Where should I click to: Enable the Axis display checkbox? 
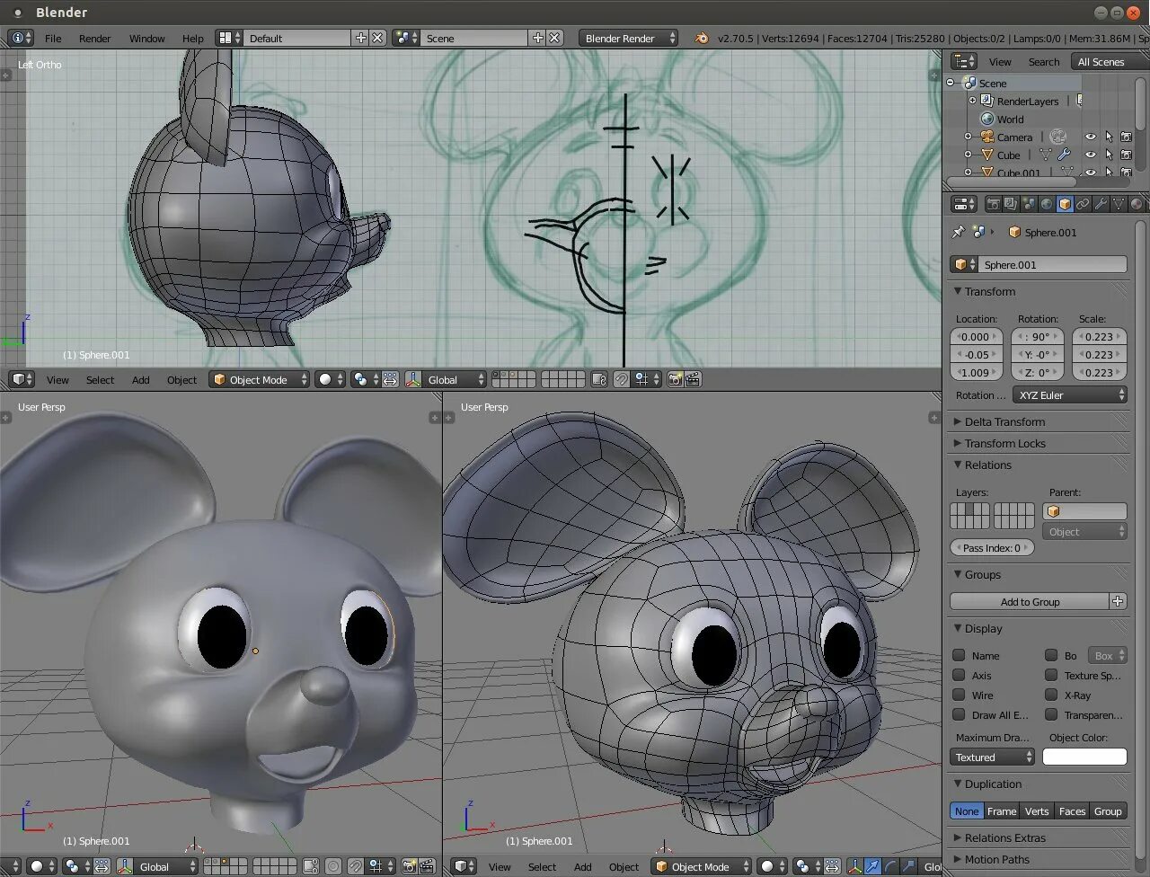click(959, 675)
